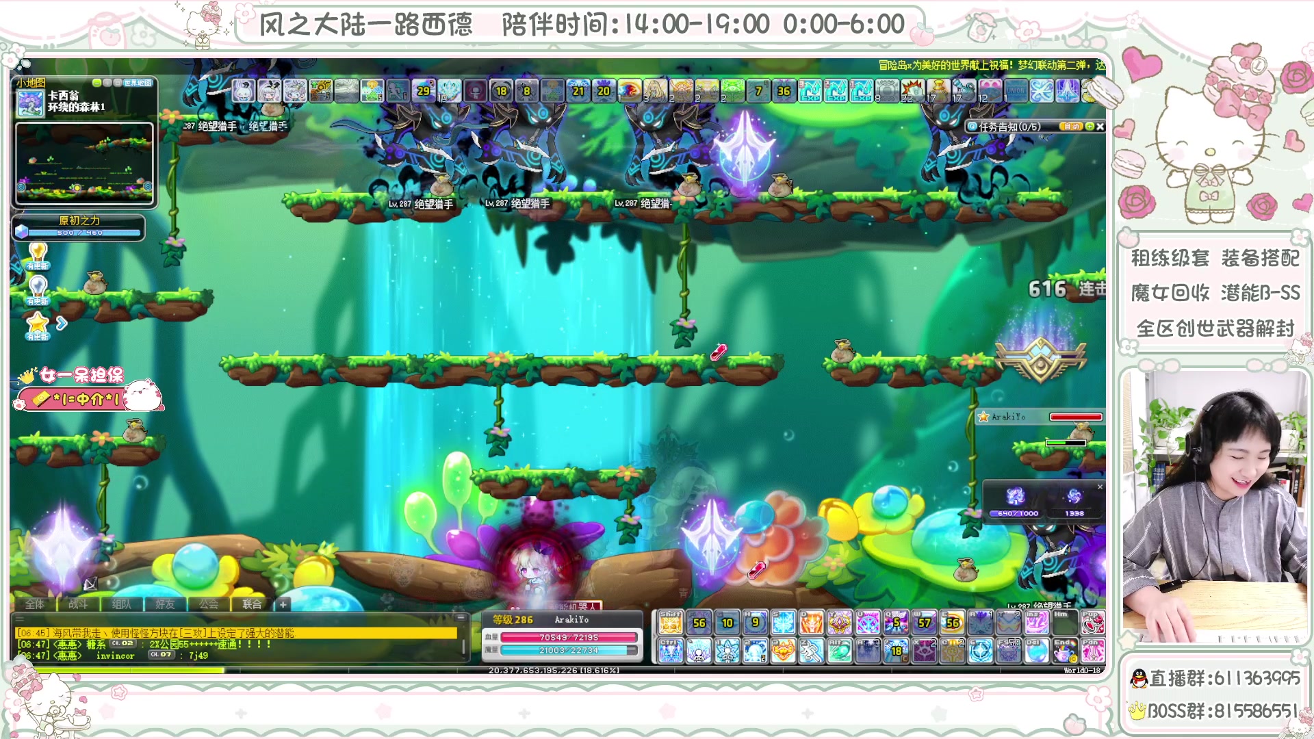Click the 3-key orange winged skill icon
The width and height of the screenshot is (1314, 739).
[x=783, y=651]
